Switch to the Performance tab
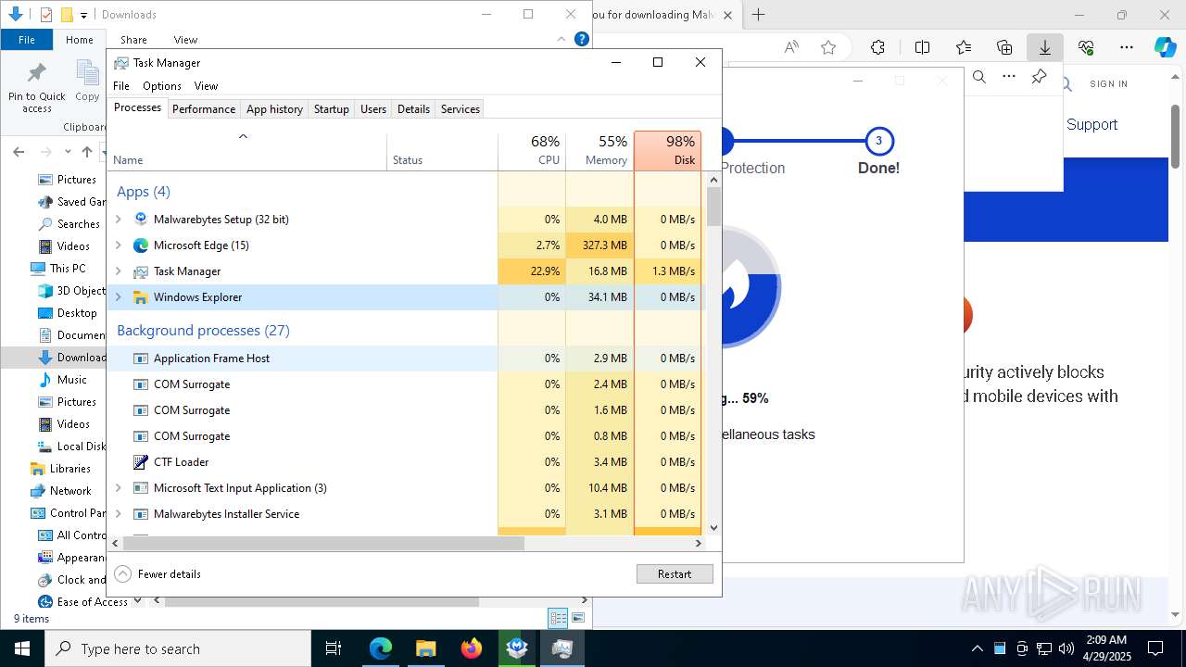This screenshot has height=667, width=1186. (204, 109)
